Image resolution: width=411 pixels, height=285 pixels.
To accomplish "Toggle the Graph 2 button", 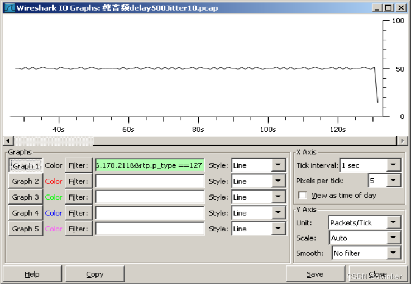I will (26, 181).
